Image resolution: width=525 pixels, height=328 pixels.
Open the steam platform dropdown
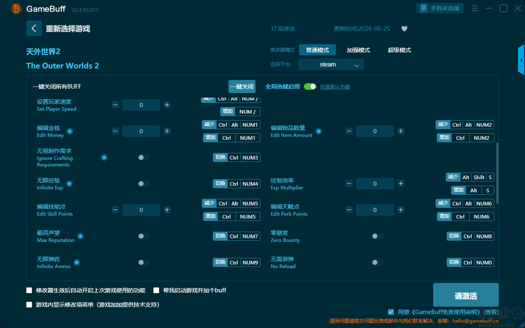click(x=331, y=64)
